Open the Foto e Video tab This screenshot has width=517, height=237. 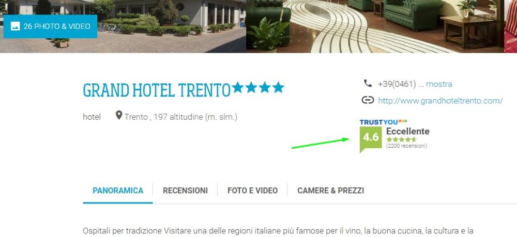point(253,191)
